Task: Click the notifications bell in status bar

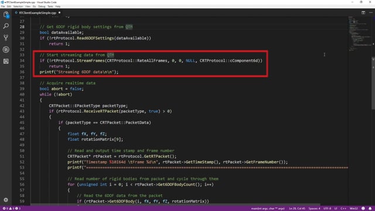Action: tap(370, 209)
